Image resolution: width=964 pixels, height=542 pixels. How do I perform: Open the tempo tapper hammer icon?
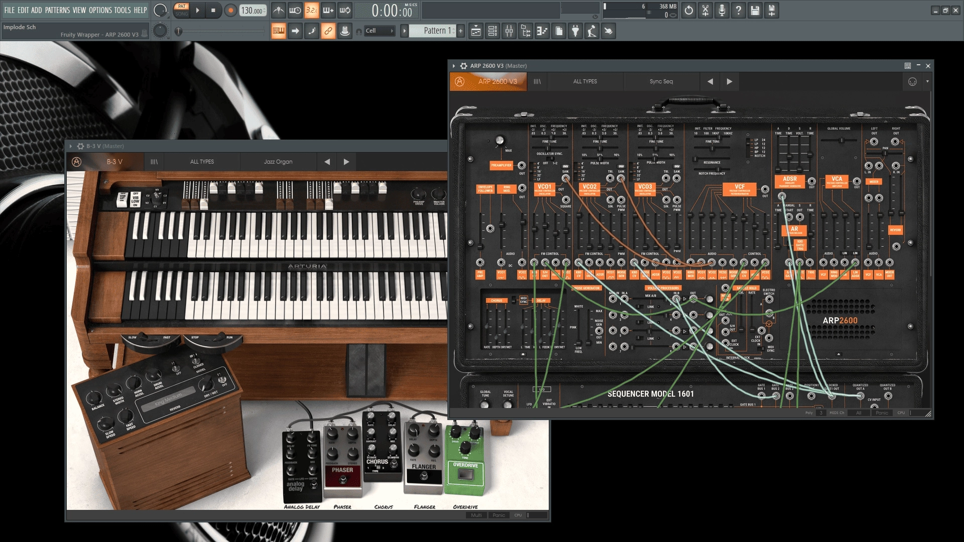pyautogui.click(x=592, y=31)
